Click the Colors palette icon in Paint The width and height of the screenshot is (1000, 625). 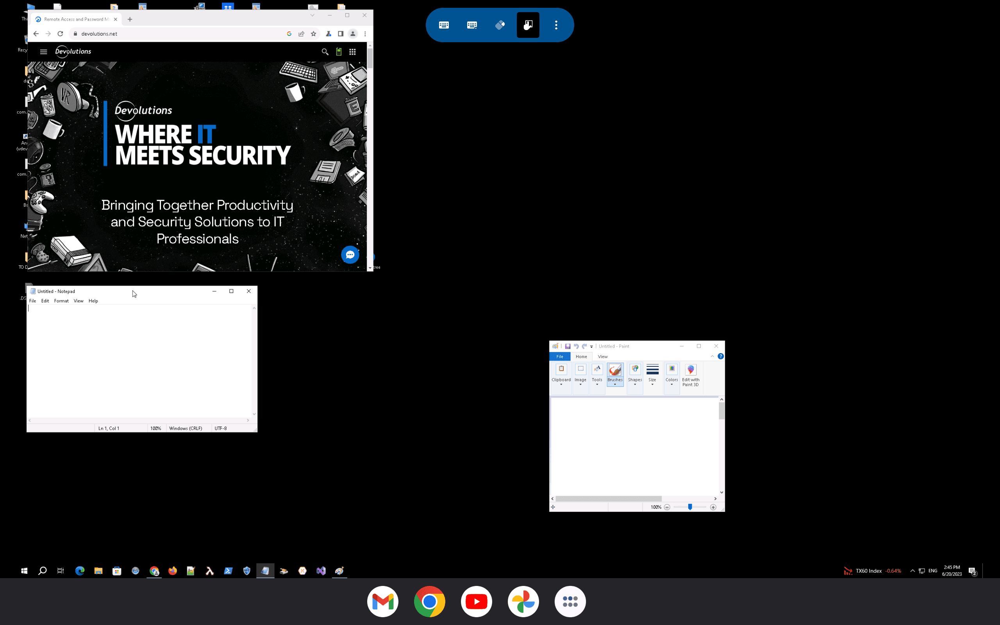point(671,370)
